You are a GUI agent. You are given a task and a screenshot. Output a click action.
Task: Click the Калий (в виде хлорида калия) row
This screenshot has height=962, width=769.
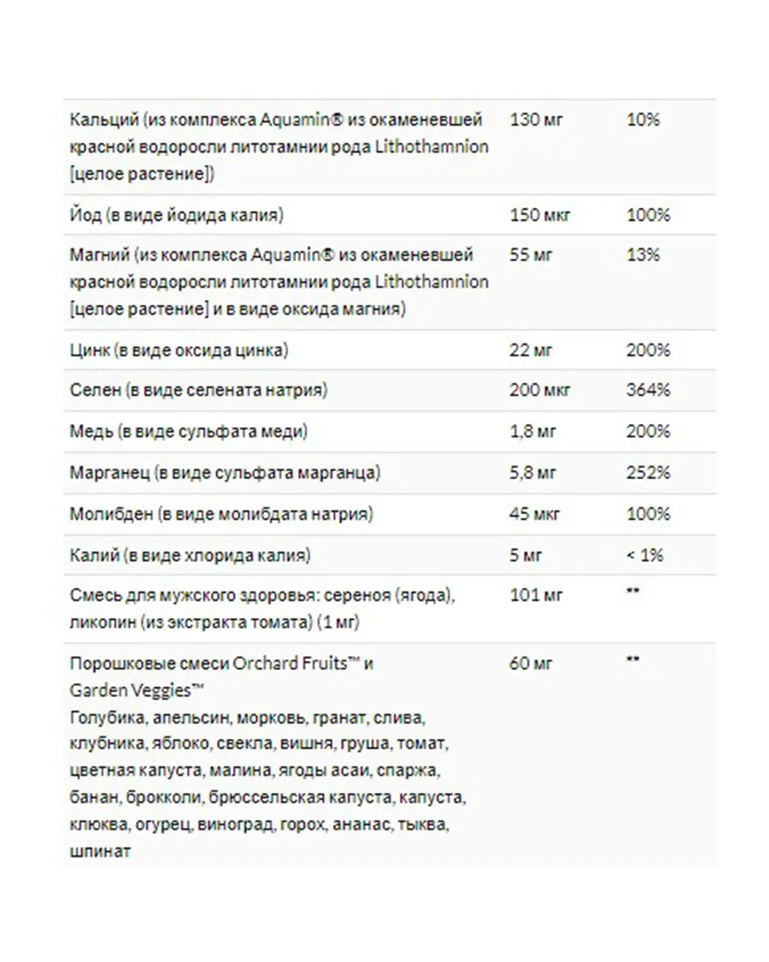coord(390,555)
